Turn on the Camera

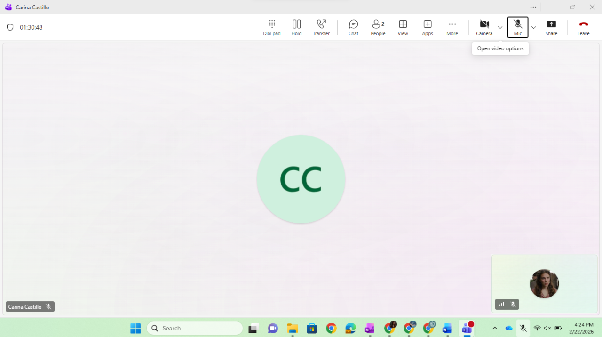coord(484,28)
